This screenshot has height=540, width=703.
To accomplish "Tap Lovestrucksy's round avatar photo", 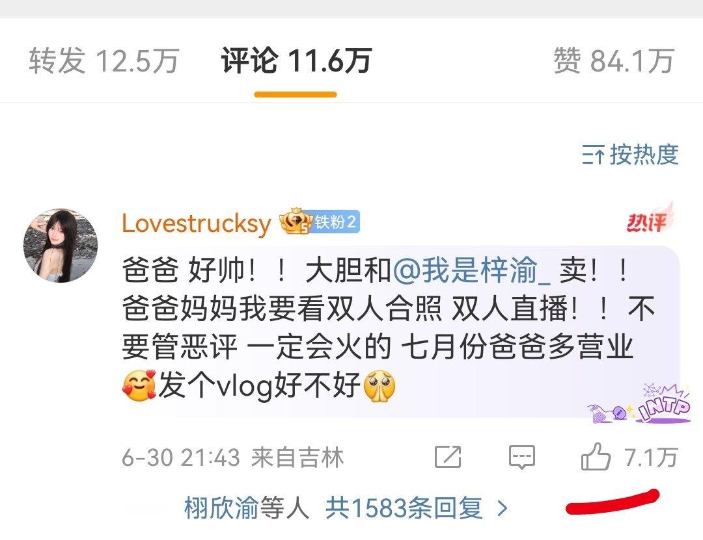I will click(x=61, y=246).
